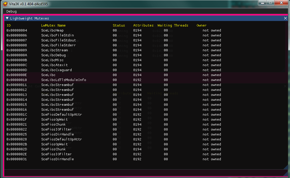Image resolution: width=290 pixels, height=178 pixels.
Task: Select SceFiosIOFilter at ID 0x0000002E
Action: coord(56,154)
